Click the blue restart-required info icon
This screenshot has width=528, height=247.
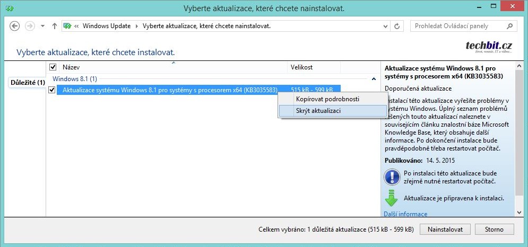point(392,177)
